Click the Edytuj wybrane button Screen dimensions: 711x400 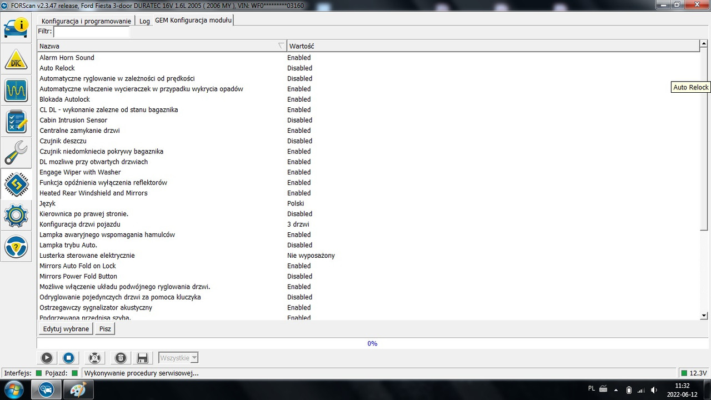66,329
